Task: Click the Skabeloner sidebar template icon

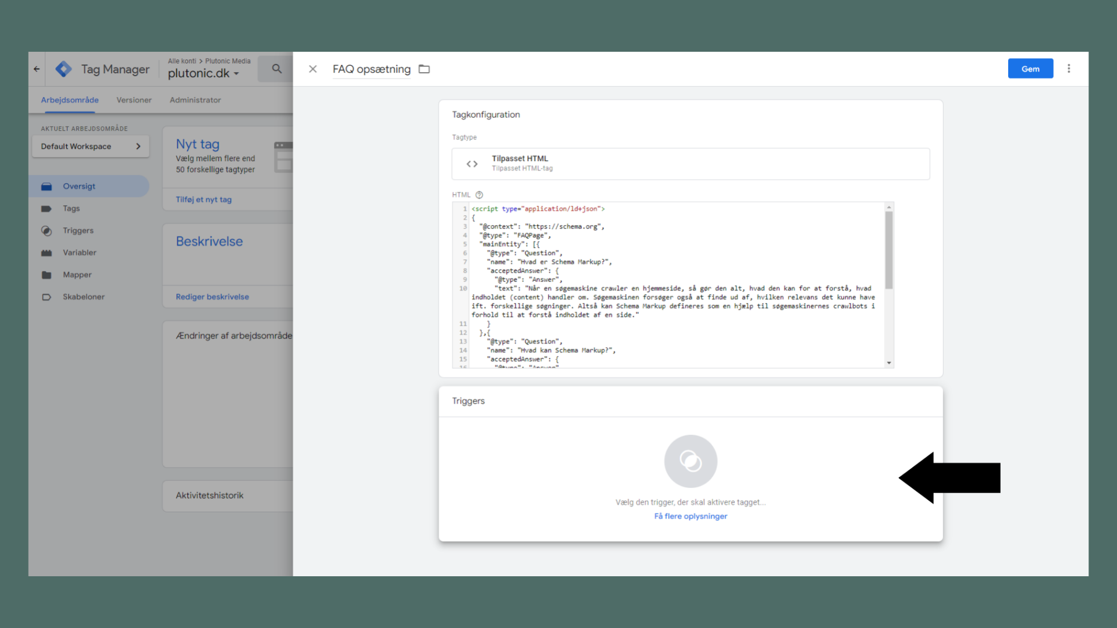Action: [47, 297]
